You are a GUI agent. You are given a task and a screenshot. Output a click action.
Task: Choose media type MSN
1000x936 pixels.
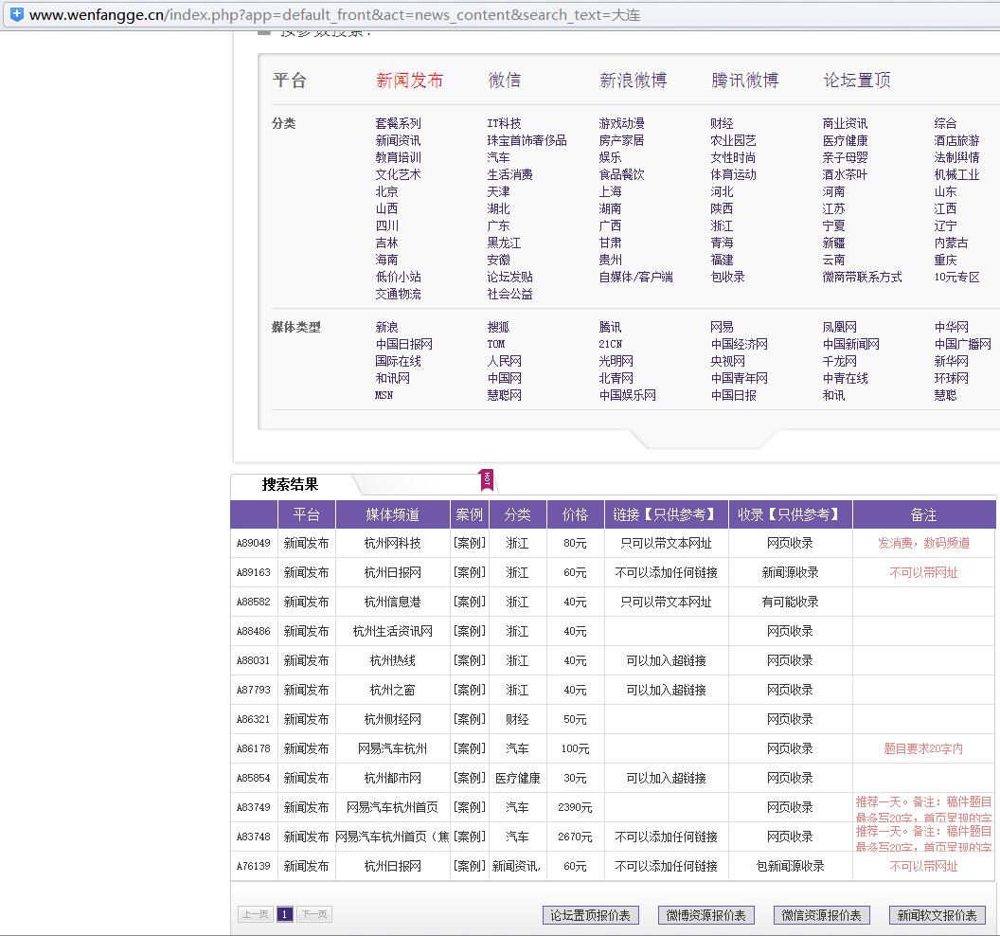pos(384,396)
